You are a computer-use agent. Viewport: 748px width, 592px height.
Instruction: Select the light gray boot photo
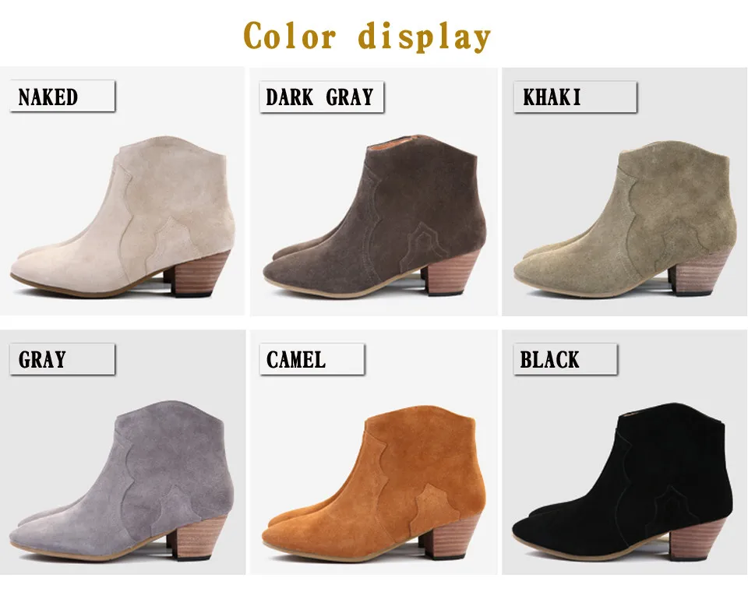pos(122,481)
